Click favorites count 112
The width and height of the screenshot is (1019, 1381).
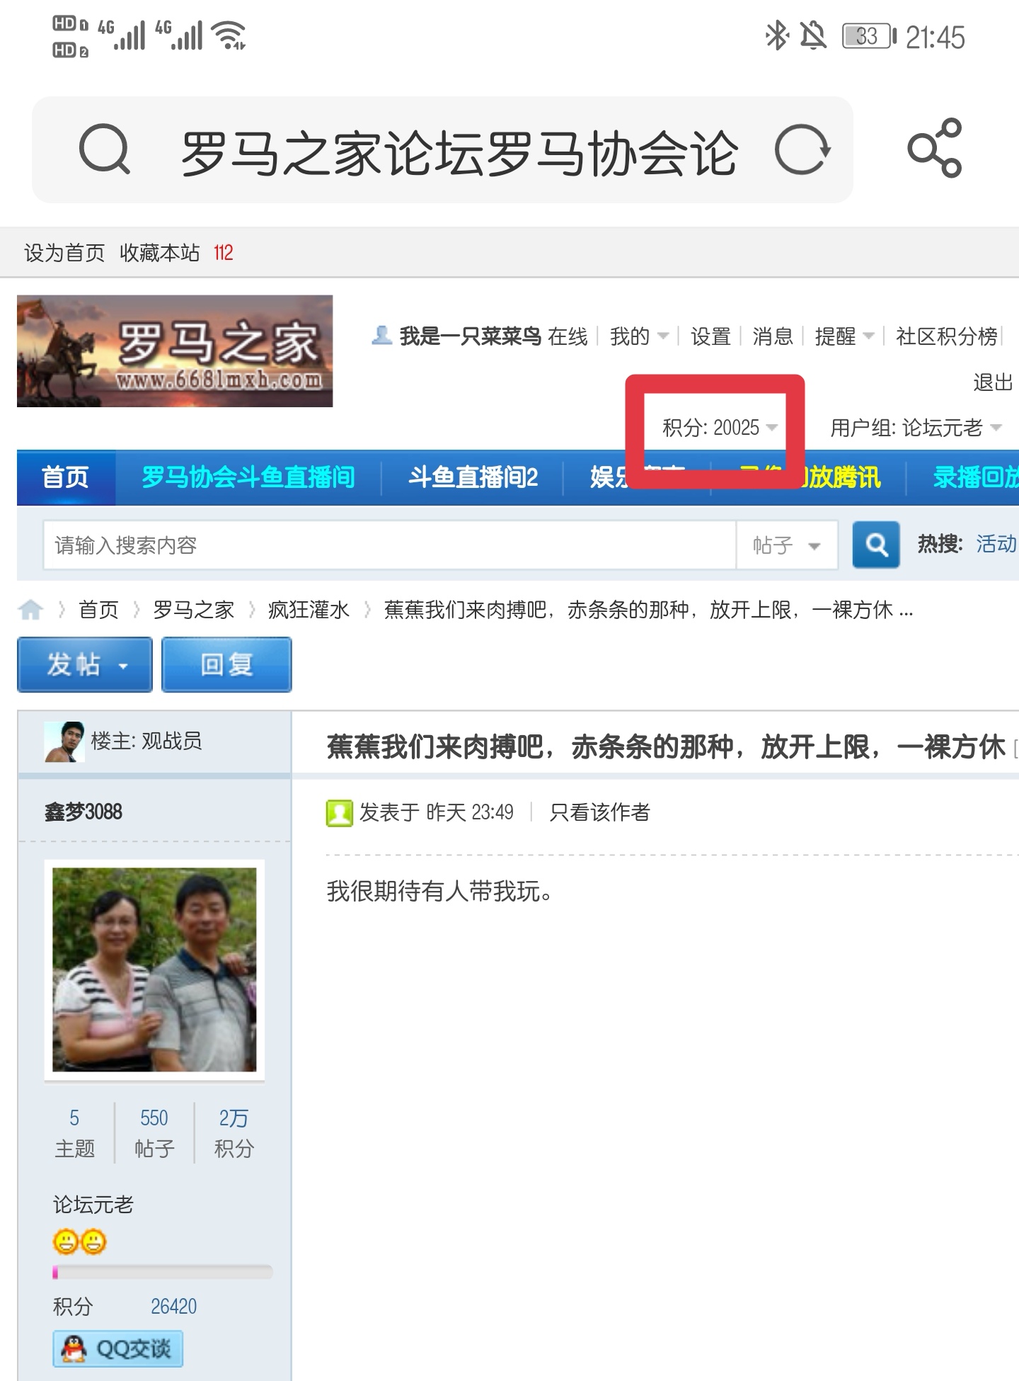[x=224, y=253]
